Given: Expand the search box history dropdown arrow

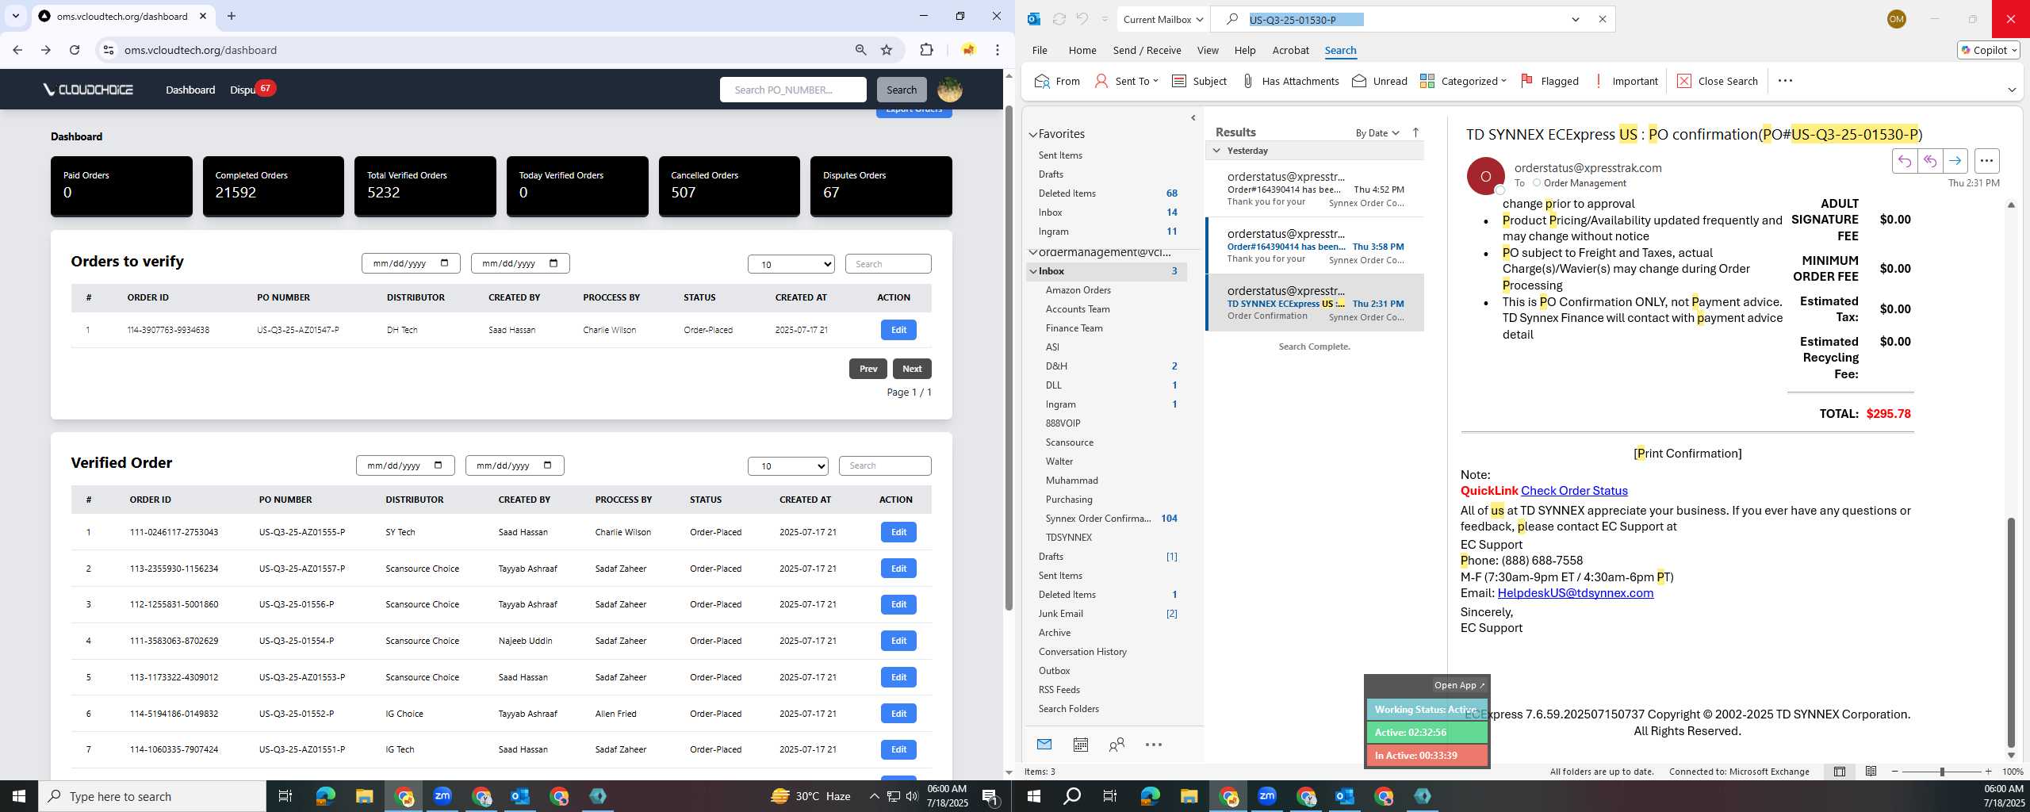Looking at the screenshot, I should [x=1576, y=19].
